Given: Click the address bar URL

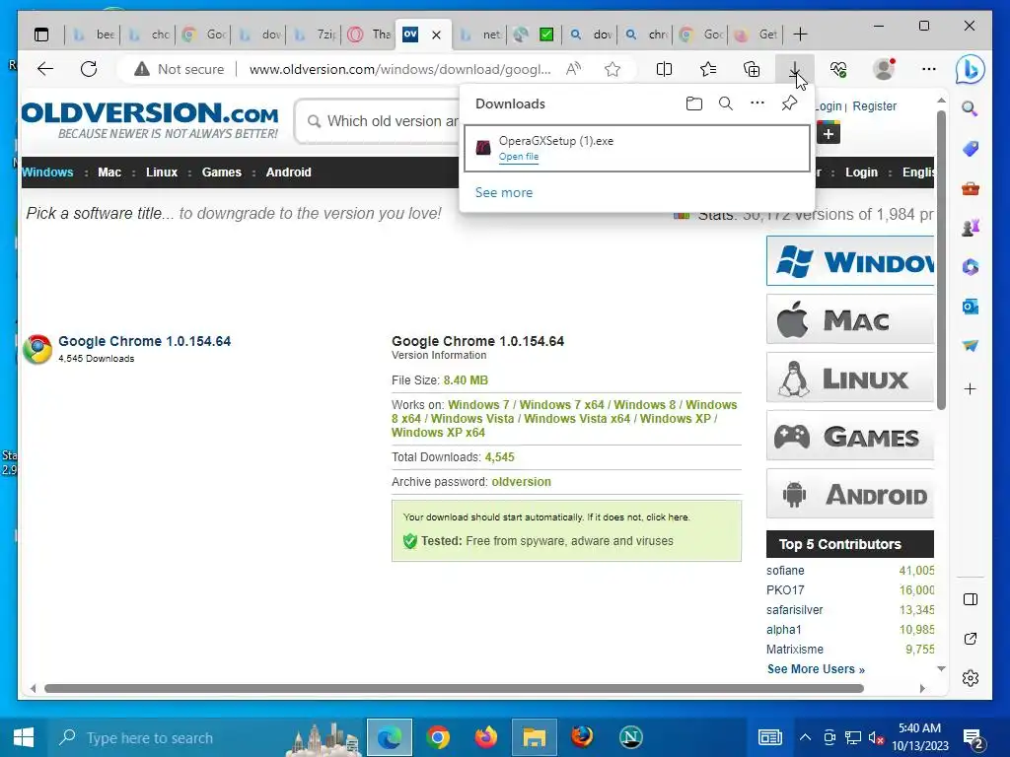Looking at the screenshot, I should [x=400, y=69].
